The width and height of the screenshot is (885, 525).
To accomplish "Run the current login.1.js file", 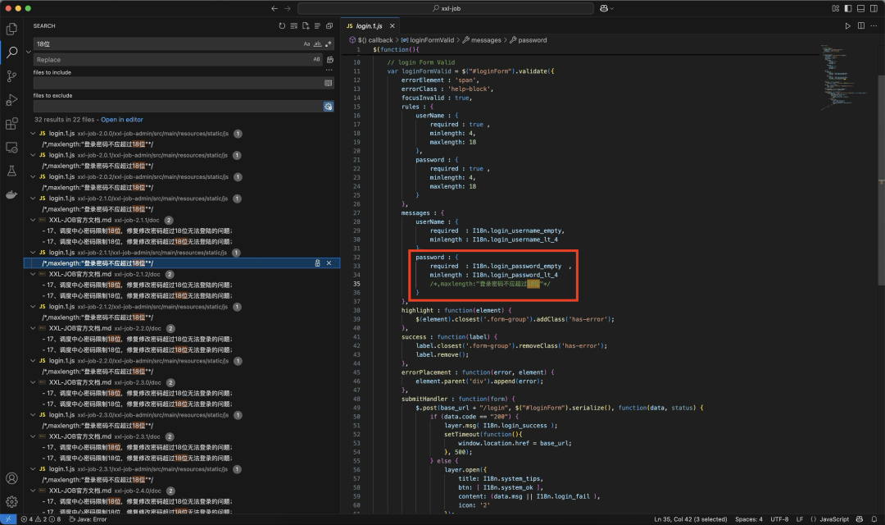I will coord(848,26).
